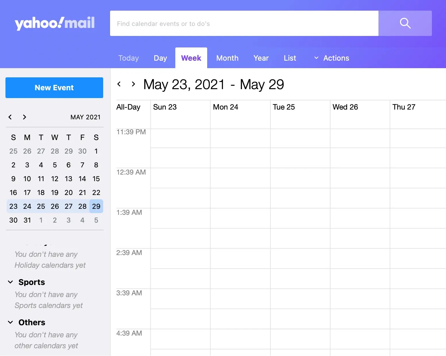The width and height of the screenshot is (446, 356).
Task: Switch to the List view
Action: pyautogui.click(x=290, y=58)
